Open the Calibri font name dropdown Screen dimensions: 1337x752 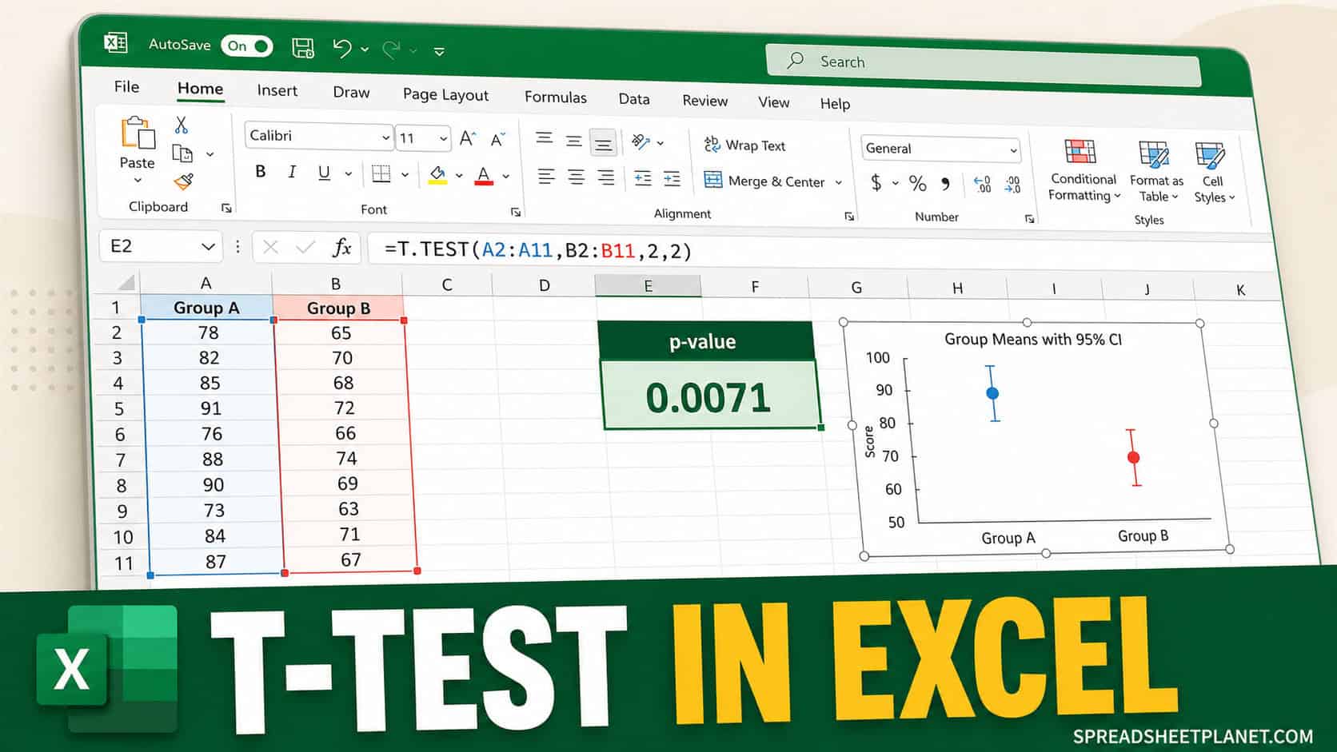pyautogui.click(x=318, y=136)
